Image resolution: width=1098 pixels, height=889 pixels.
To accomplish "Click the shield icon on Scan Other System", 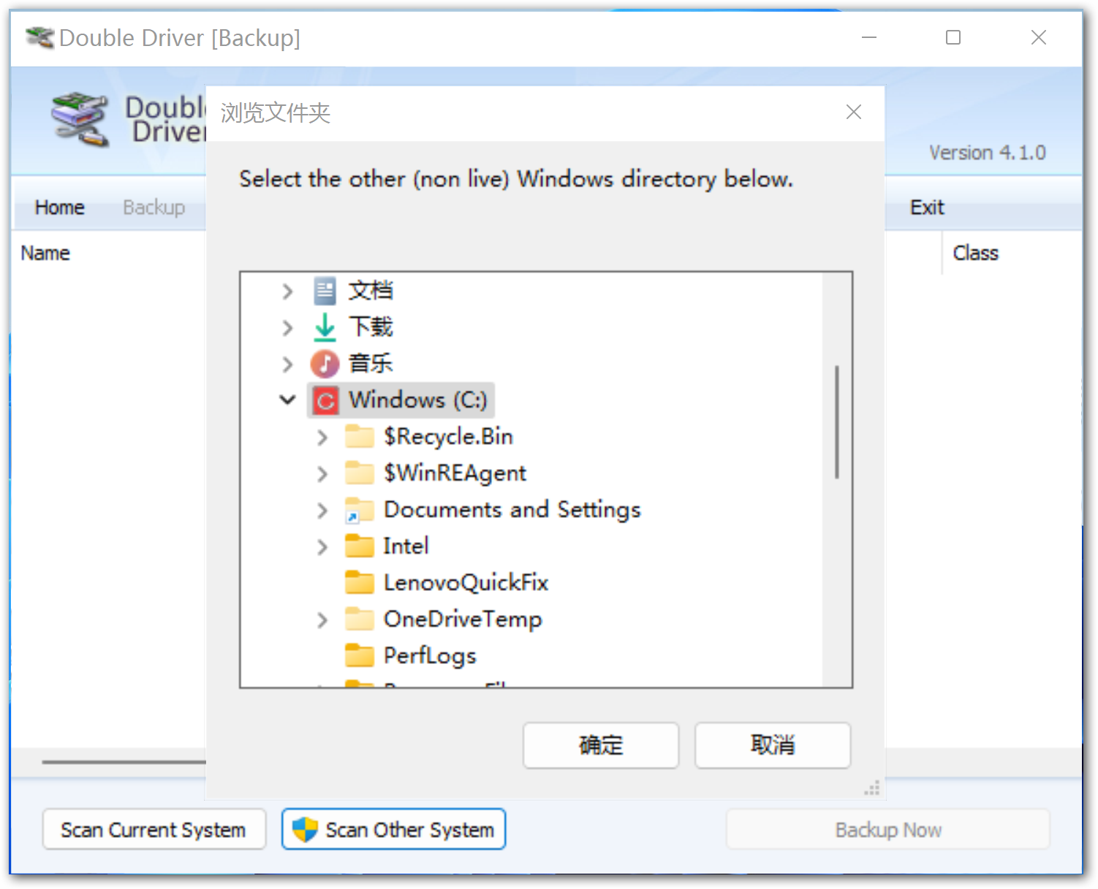I will [304, 829].
